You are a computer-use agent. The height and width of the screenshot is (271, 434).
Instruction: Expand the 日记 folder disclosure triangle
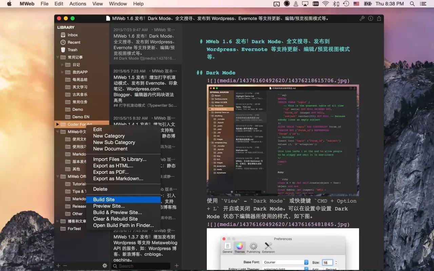click(x=62, y=65)
